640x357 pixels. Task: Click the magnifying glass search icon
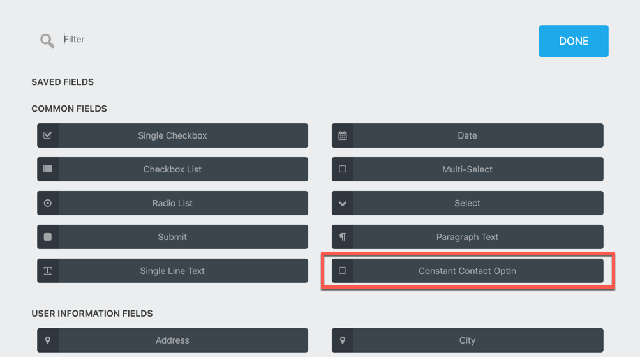[47, 41]
